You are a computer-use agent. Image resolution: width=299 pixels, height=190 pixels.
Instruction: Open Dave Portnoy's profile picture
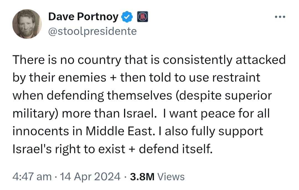tap(27, 24)
